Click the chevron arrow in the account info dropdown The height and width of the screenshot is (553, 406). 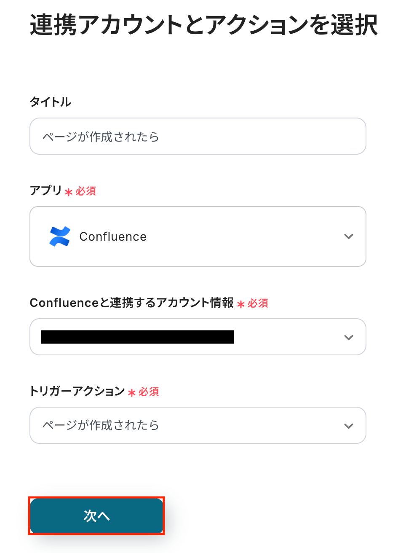348,337
